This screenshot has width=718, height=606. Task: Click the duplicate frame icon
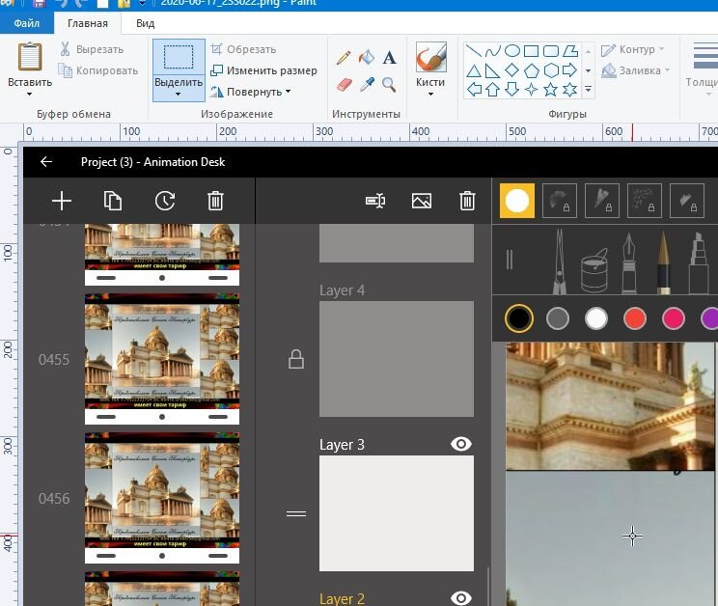click(x=113, y=201)
